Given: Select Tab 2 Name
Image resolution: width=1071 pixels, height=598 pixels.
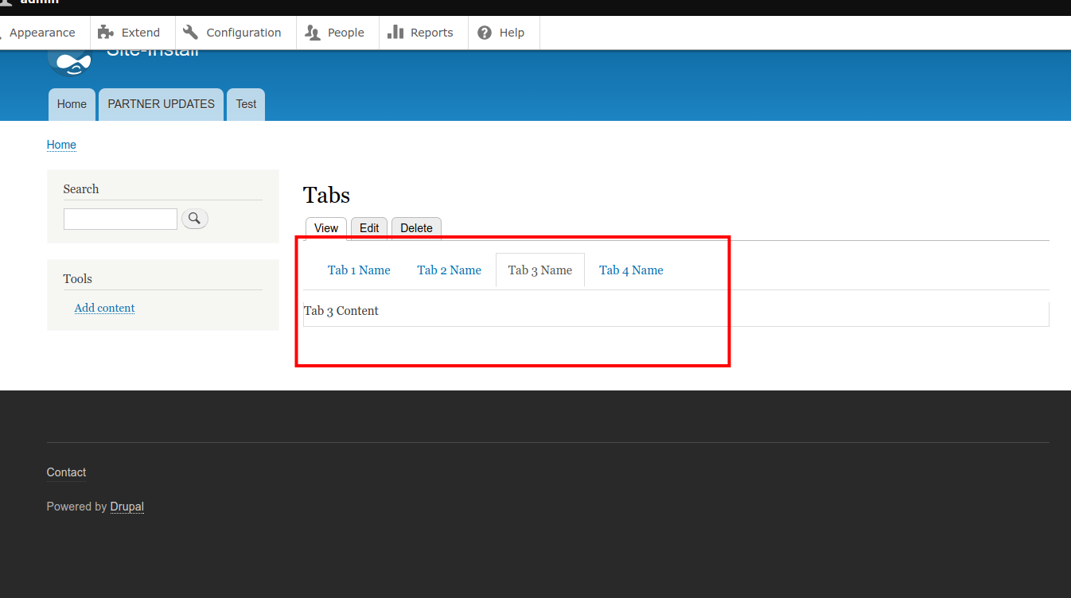Looking at the screenshot, I should coord(449,270).
